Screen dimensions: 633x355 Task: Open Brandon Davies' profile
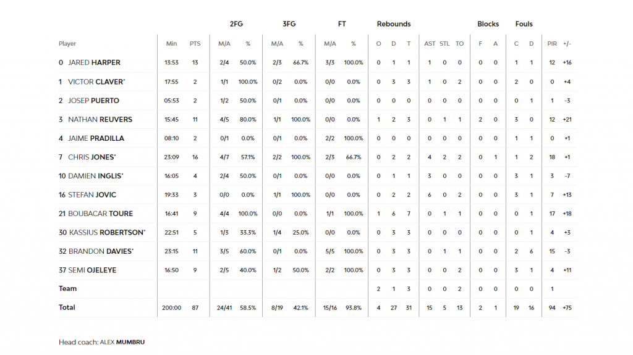100,251
